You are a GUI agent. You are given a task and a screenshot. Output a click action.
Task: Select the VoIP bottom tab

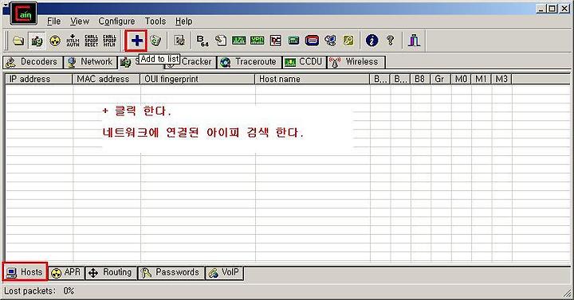(224, 273)
